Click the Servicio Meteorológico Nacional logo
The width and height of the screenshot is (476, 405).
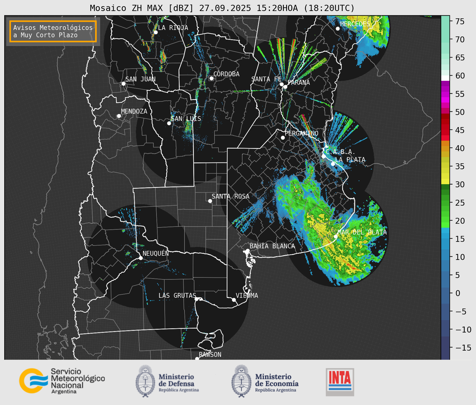coord(62,381)
